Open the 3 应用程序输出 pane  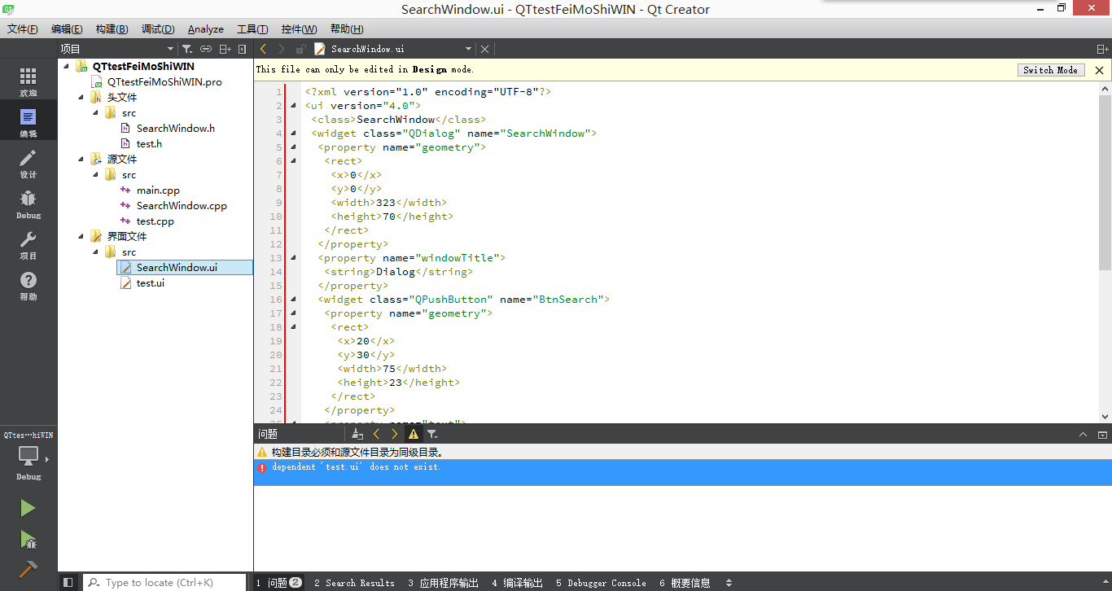[444, 583]
